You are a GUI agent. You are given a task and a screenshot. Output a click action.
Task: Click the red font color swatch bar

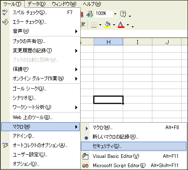(x=121, y=27)
